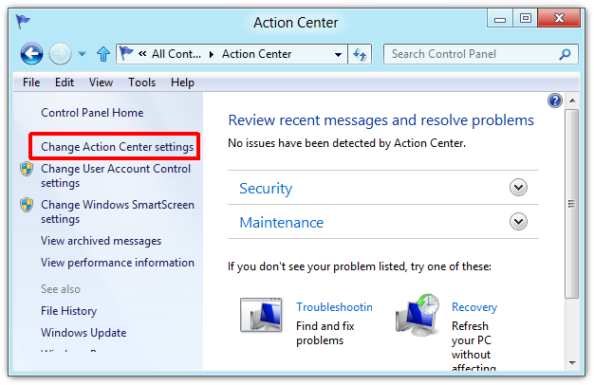Open Change User Account Control settings
The width and height of the screenshot is (594, 385).
[116, 175]
